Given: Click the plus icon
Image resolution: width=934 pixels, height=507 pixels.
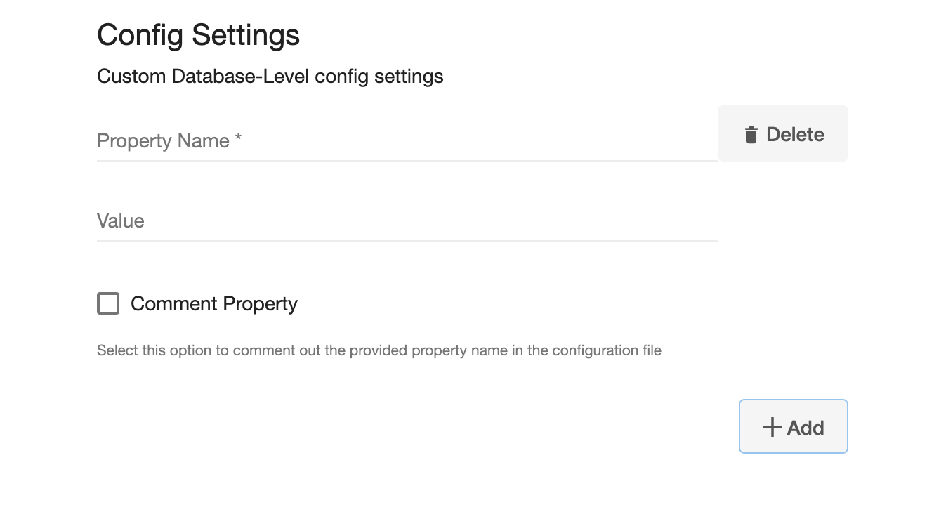Looking at the screenshot, I should coord(772,427).
